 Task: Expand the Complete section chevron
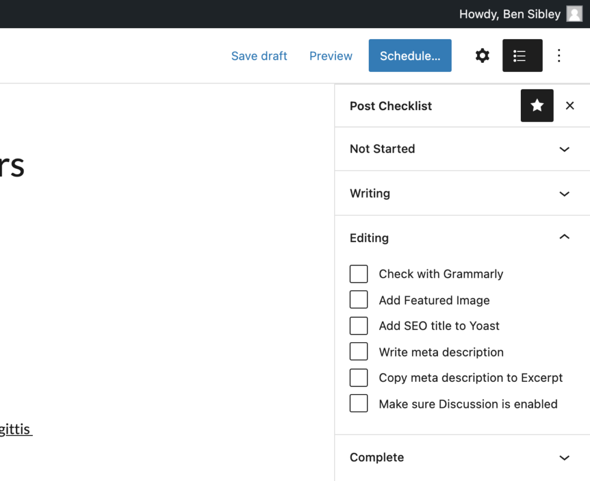[x=564, y=458]
